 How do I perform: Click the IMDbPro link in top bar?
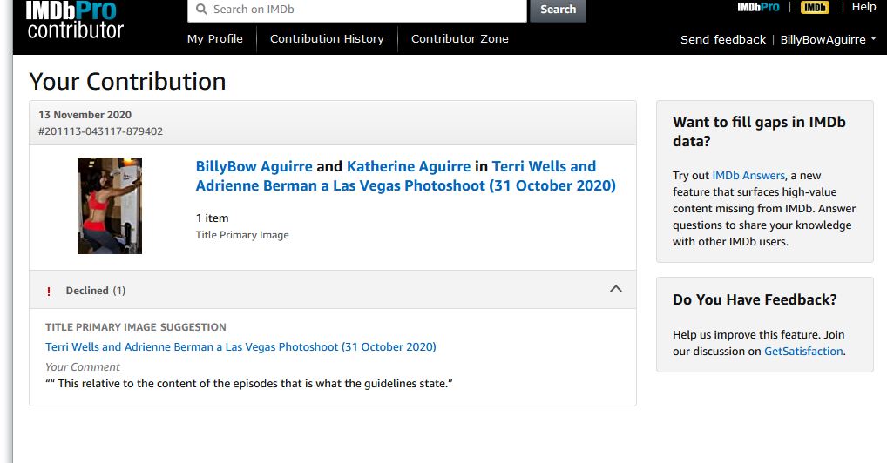point(758,7)
